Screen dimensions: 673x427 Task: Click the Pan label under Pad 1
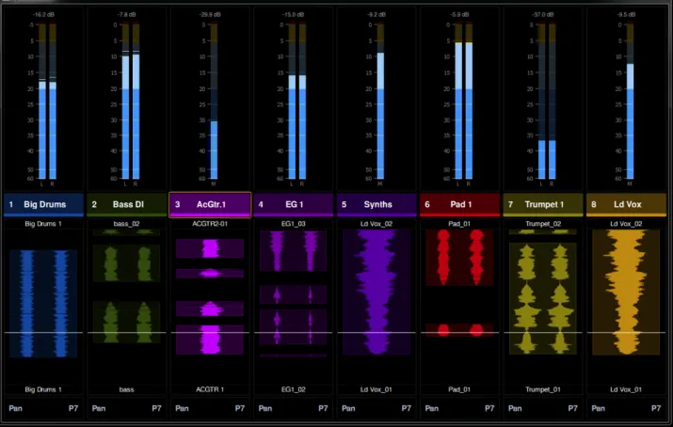pos(432,408)
